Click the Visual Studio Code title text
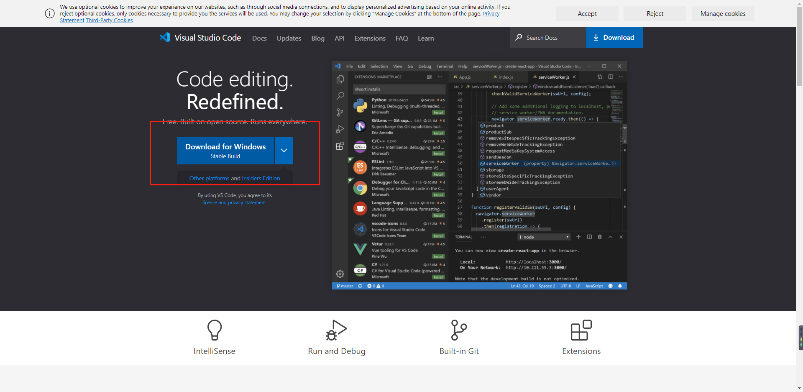This screenshot has width=803, height=392. 208,38
